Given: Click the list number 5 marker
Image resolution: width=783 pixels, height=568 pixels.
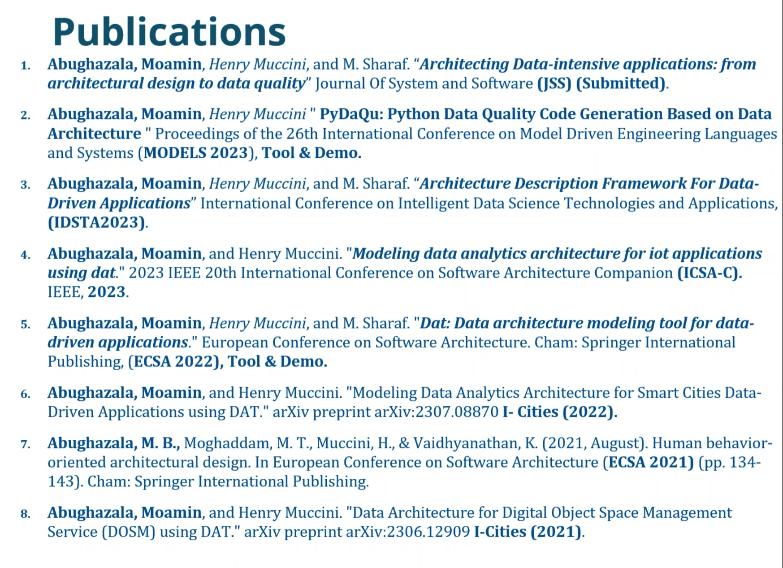Looking at the screenshot, I should 26,324.
